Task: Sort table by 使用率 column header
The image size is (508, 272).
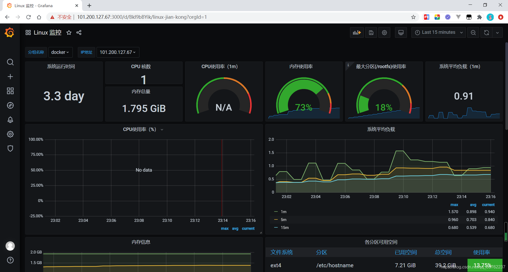Action: tap(482, 252)
